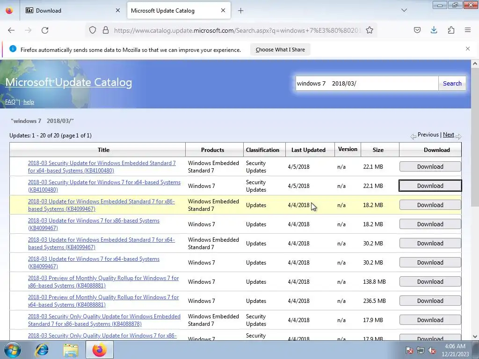Switch to the Download tab
479x359 pixels.
tap(73, 11)
